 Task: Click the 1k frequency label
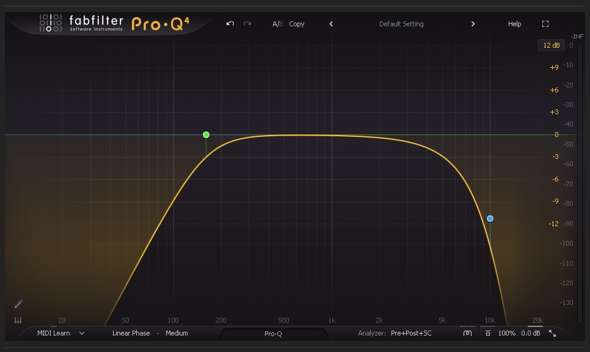coord(332,320)
